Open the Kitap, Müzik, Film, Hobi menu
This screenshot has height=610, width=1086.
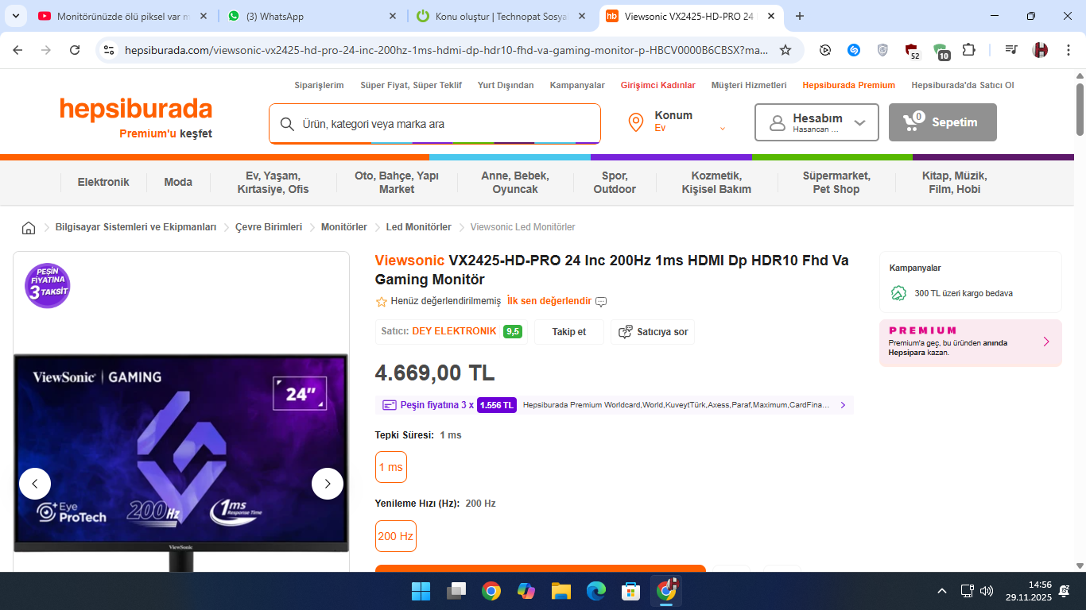click(x=955, y=183)
